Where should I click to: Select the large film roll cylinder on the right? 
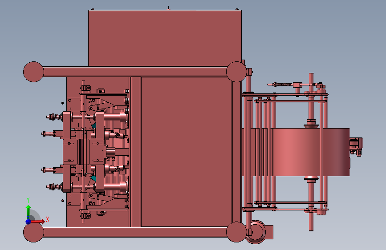311,152
